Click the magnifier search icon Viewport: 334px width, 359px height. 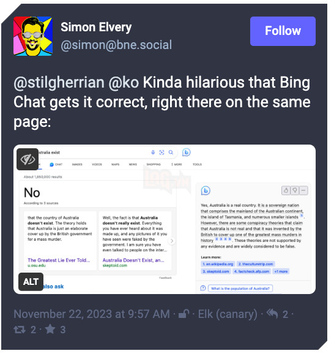171,153
